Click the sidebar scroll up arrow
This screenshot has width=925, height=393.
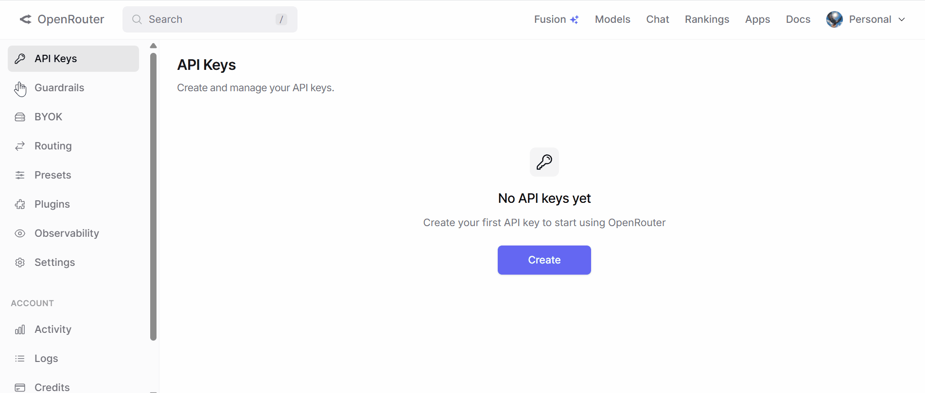coord(153,46)
